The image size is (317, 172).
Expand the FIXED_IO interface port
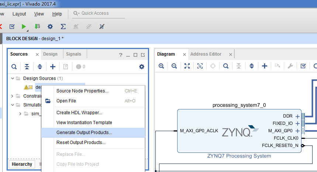tap(297, 123)
